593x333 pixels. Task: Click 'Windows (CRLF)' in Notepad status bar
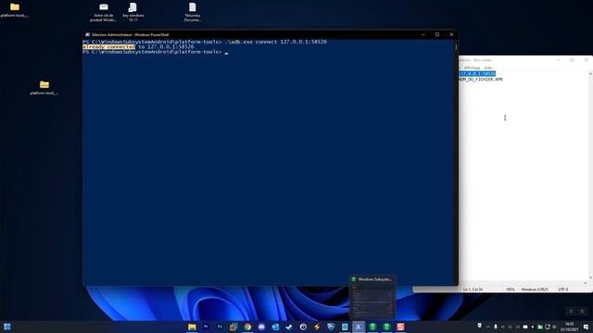(535, 290)
